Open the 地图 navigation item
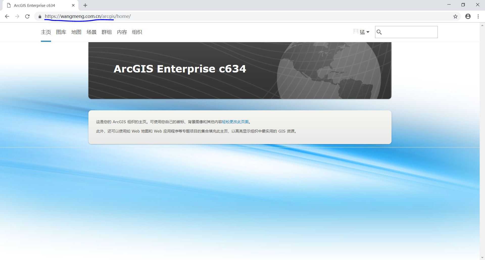 tap(76, 32)
